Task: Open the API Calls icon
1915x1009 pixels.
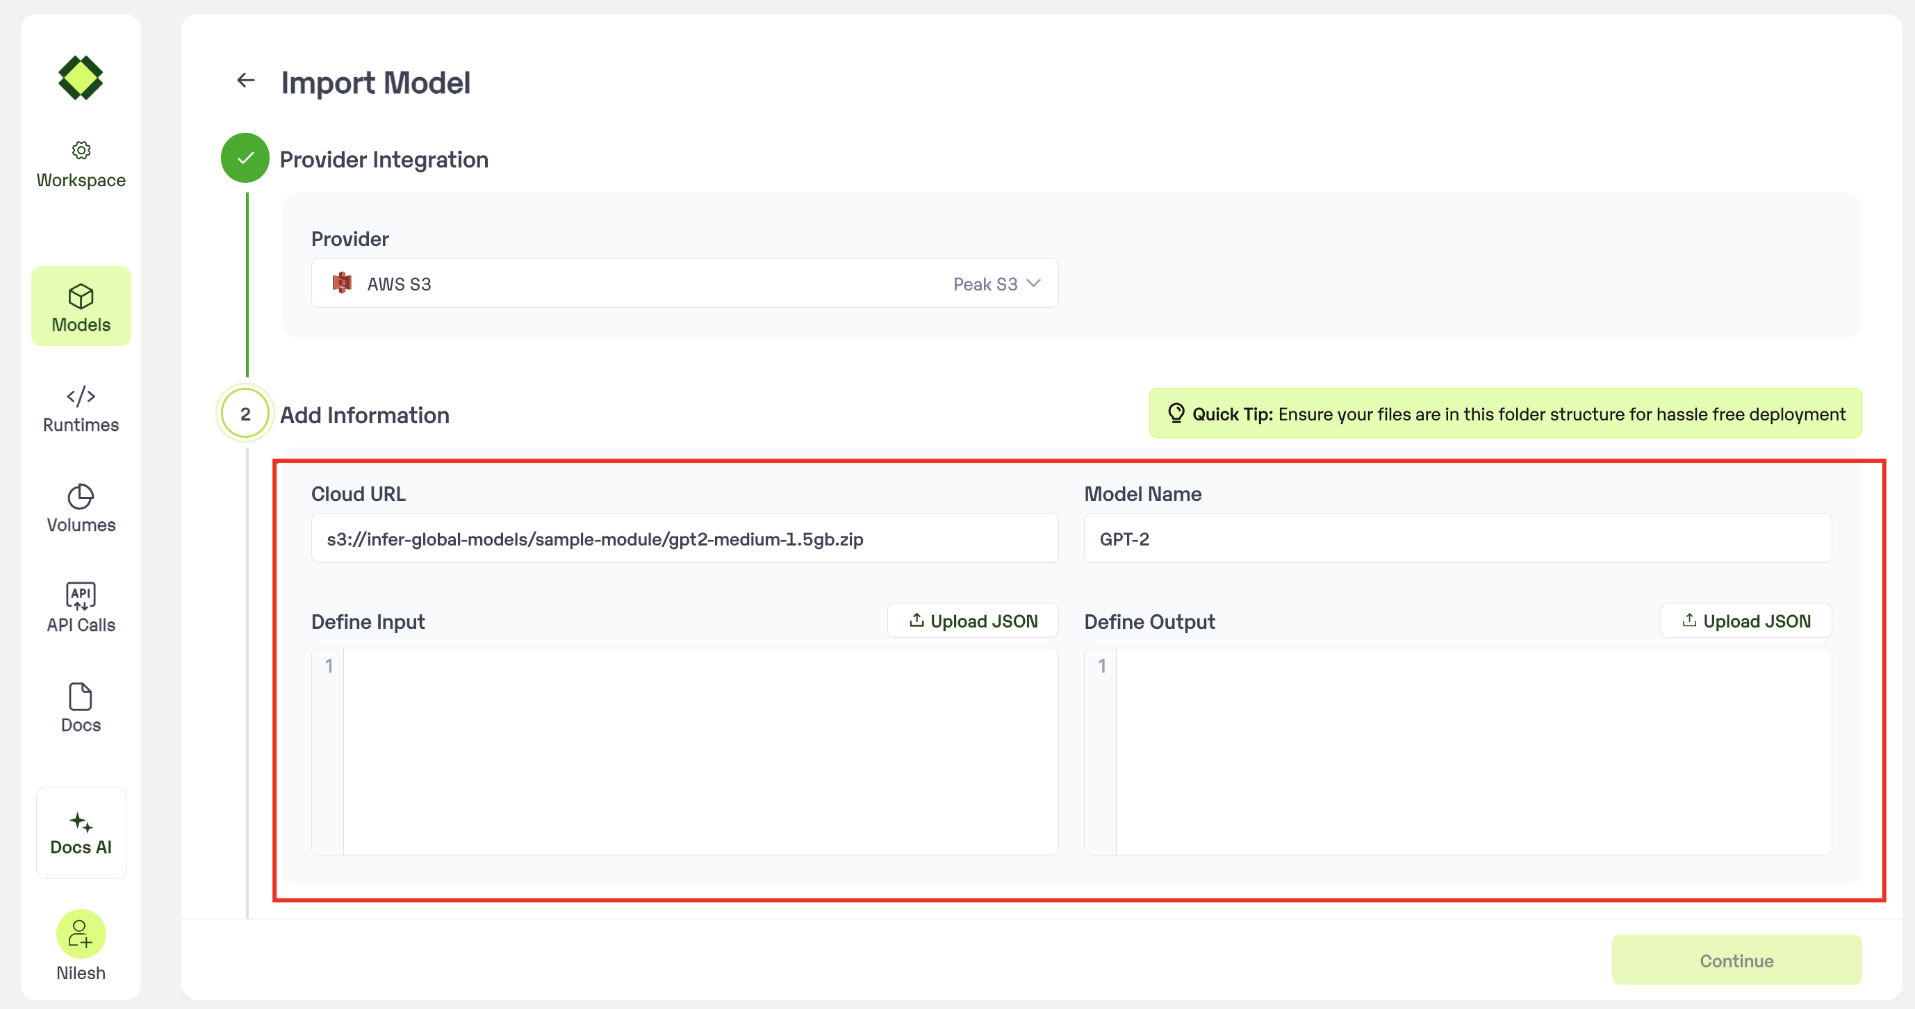Action: point(81,596)
